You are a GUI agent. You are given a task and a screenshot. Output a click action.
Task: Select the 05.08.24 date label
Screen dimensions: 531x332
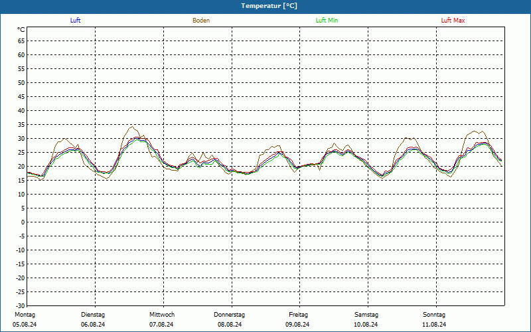click(25, 325)
